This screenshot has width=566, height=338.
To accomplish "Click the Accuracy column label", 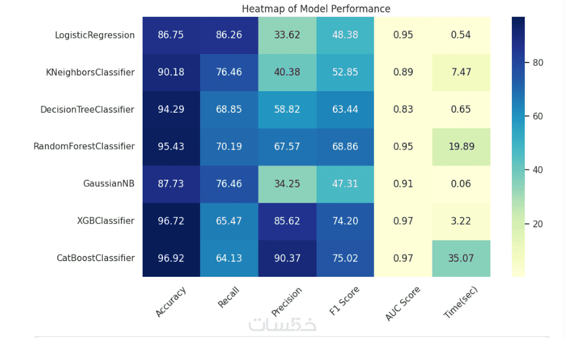I will (x=171, y=302).
